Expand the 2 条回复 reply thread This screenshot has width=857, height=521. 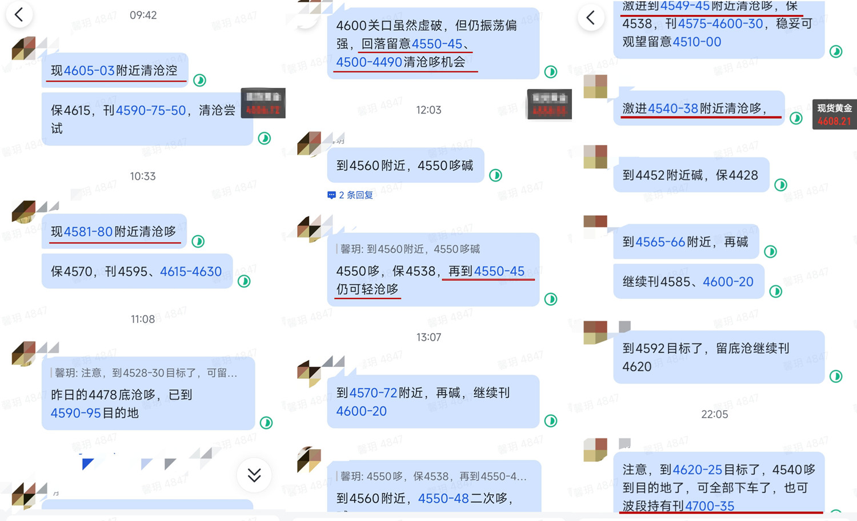click(x=350, y=195)
